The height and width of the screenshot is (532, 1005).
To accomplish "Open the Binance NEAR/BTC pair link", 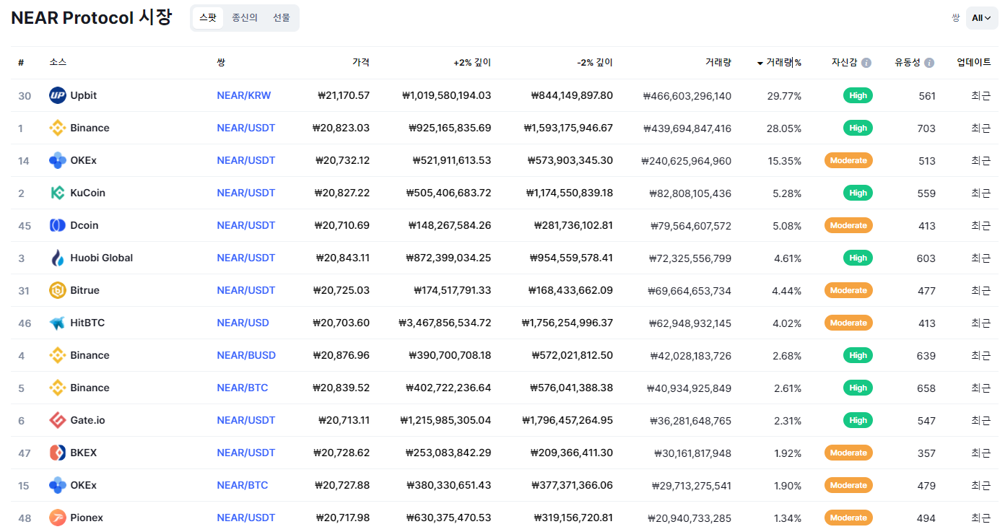I will (243, 388).
